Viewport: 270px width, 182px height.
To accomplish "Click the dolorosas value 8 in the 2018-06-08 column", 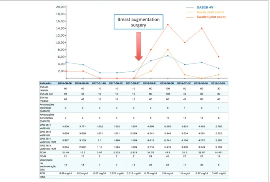I will pos(168,108).
